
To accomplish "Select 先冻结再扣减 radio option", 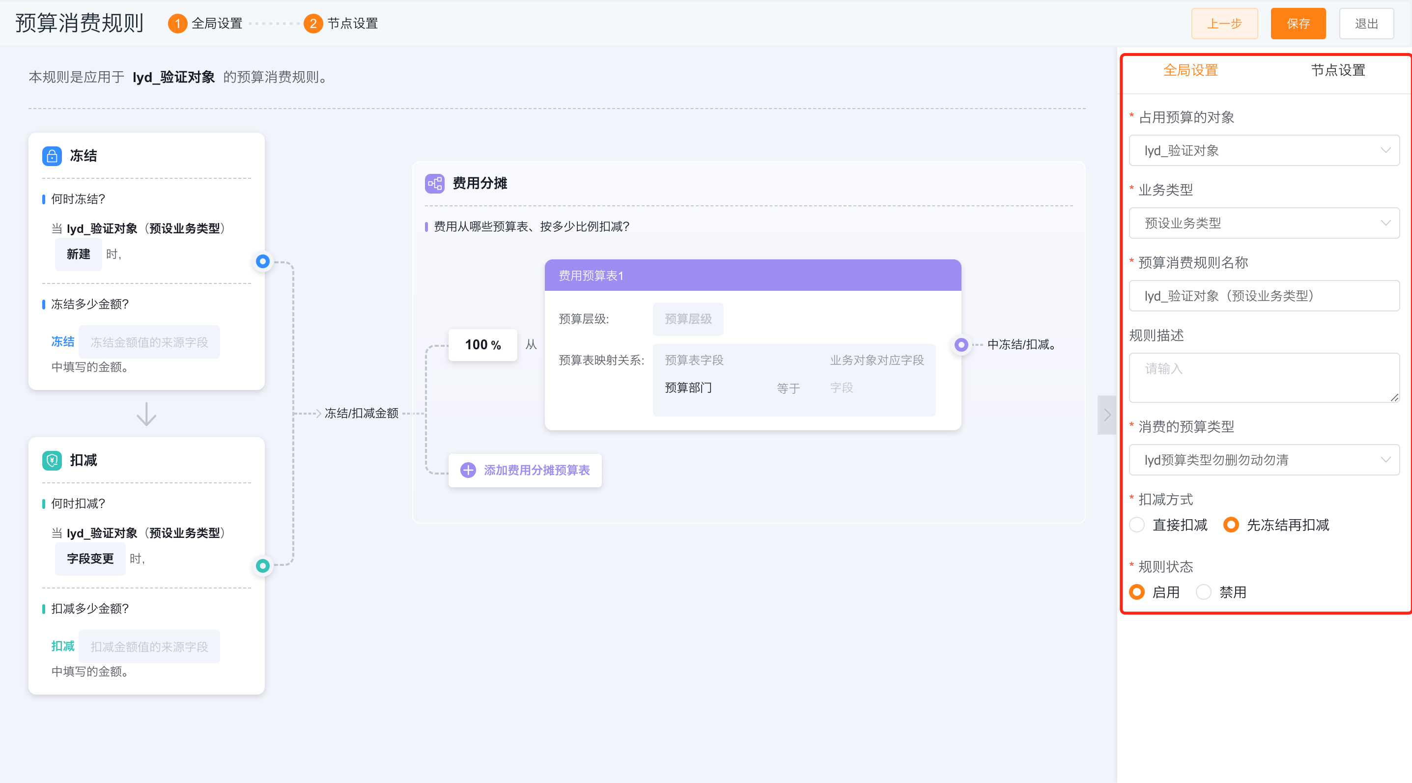I will pyautogui.click(x=1231, y=525).
